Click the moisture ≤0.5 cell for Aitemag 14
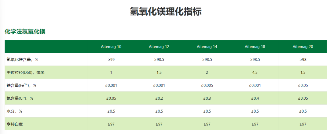 coord(207,111)
